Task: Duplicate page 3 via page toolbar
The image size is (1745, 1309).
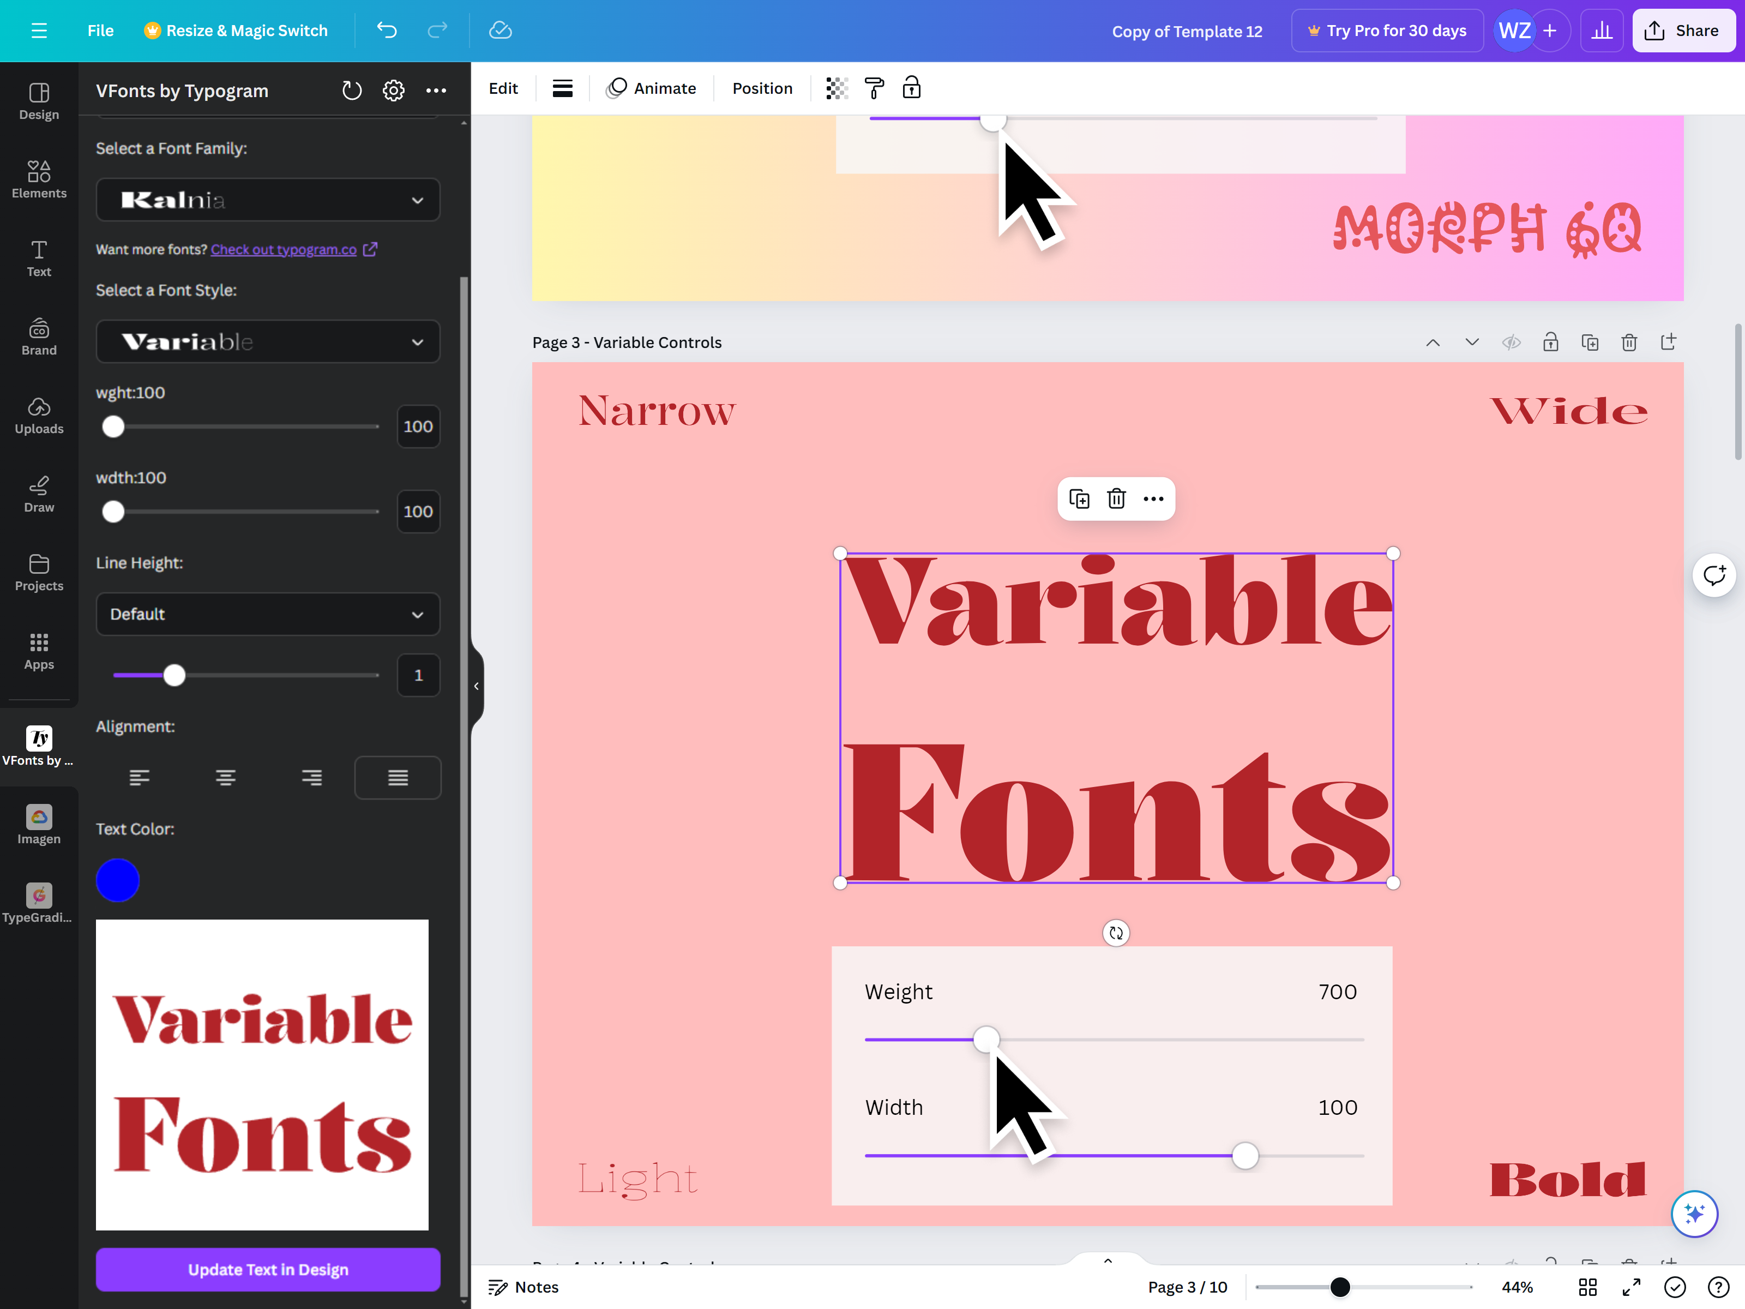Action: click(x=1590, y=343)
